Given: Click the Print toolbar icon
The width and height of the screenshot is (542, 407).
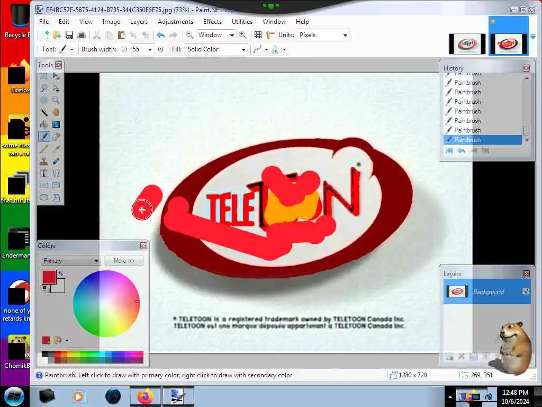Looking at the screenshot, I should click(x=82, y=35).
